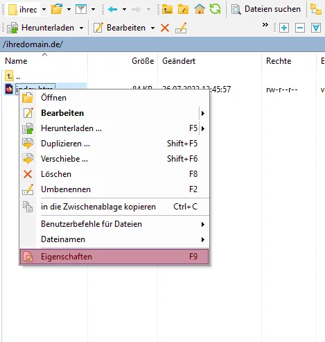This screenshot has height=342, width=325.
Task: Open the filter icon's drop-down arrow
Action: tap(93, 10)
